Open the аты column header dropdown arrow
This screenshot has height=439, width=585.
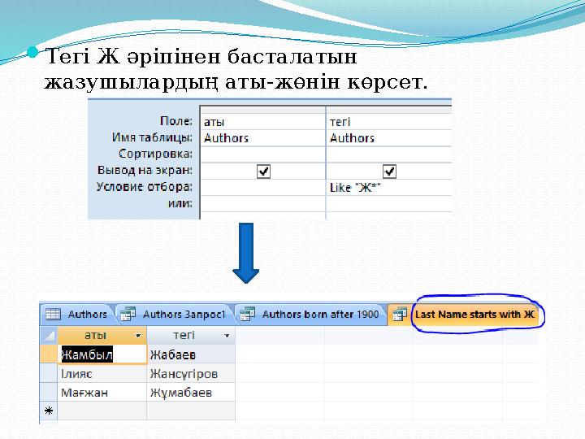pos(138,336)
